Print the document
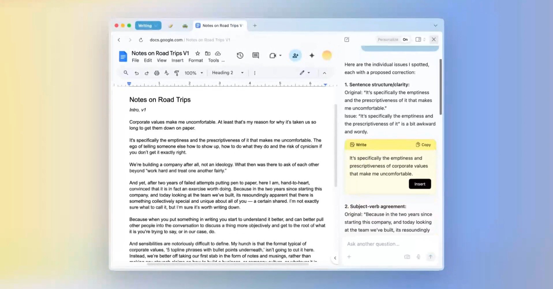Image resolution: width=553 pixels, height=289 pixels. [x=157, y=73]
